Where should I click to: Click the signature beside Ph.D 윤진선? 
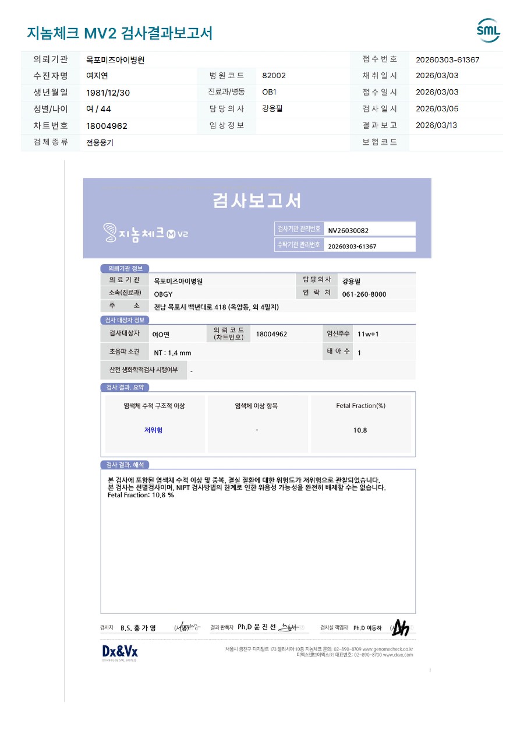[x=288, y=627]
